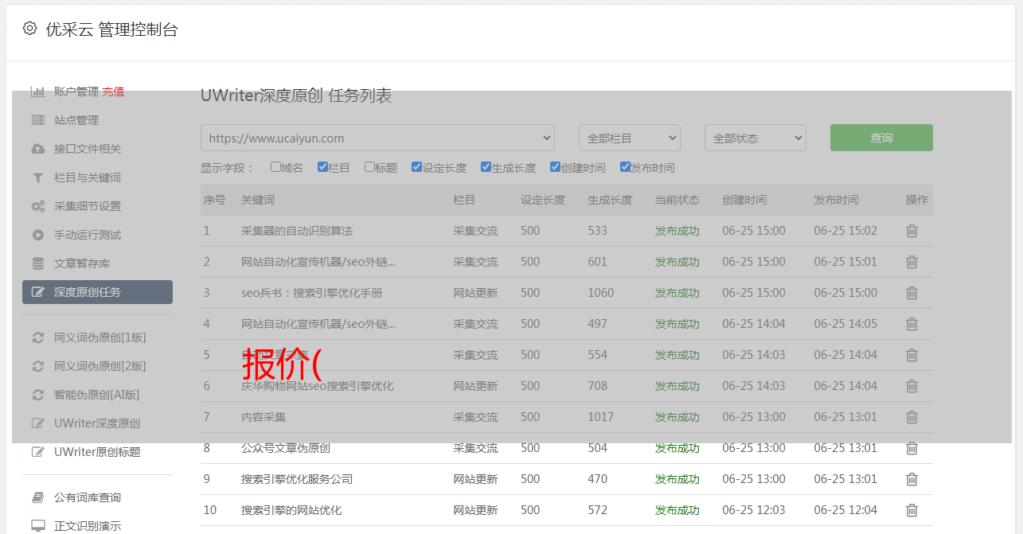
Task: Click keyword 采集器的自动识别算法
Action: pyautogui.click(x=297, y=231)
